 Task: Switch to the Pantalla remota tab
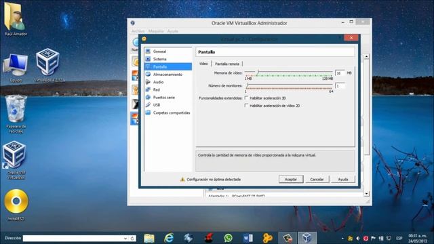point(227,64)
